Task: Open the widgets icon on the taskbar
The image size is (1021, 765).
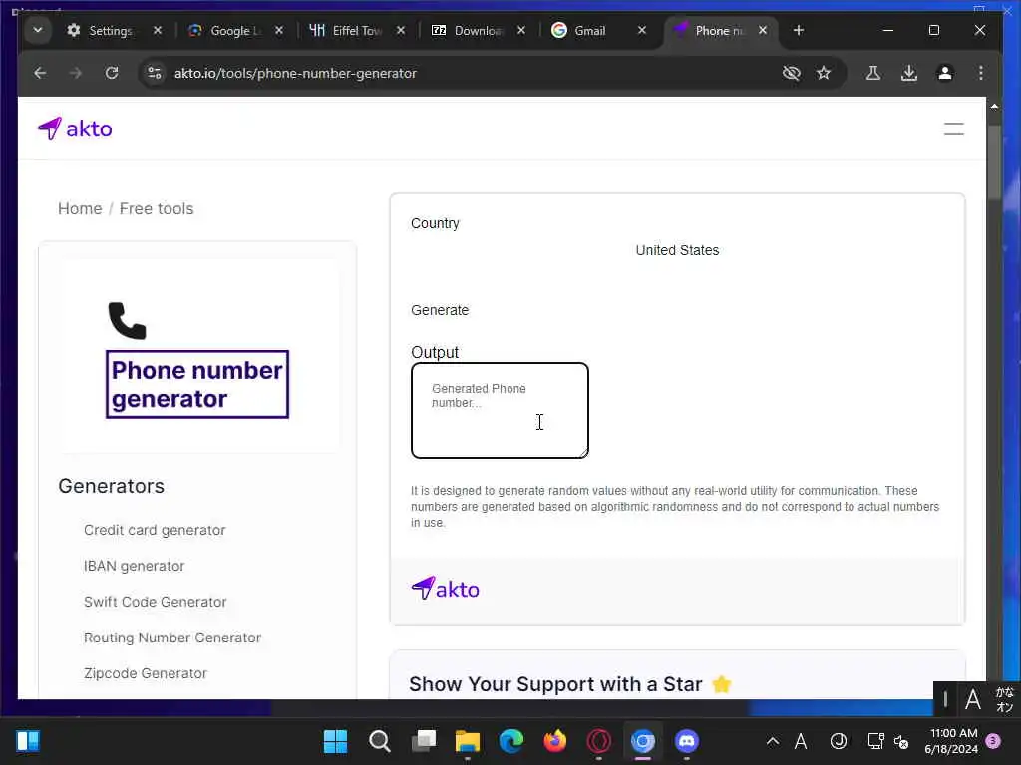Action: click(28, 741)
